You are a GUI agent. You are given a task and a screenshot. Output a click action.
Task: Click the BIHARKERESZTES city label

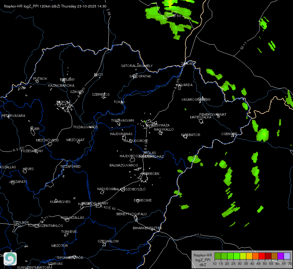tap(148, 228)
